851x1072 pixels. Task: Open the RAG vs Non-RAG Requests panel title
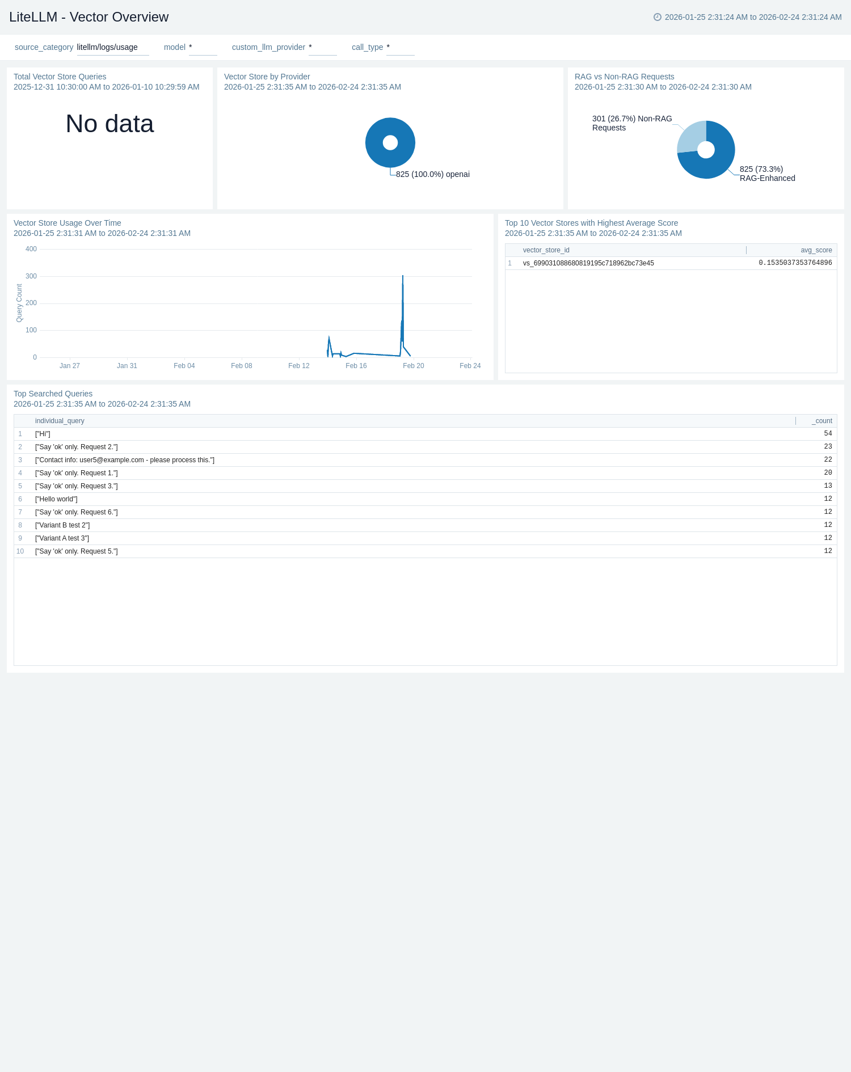[624, 77]
